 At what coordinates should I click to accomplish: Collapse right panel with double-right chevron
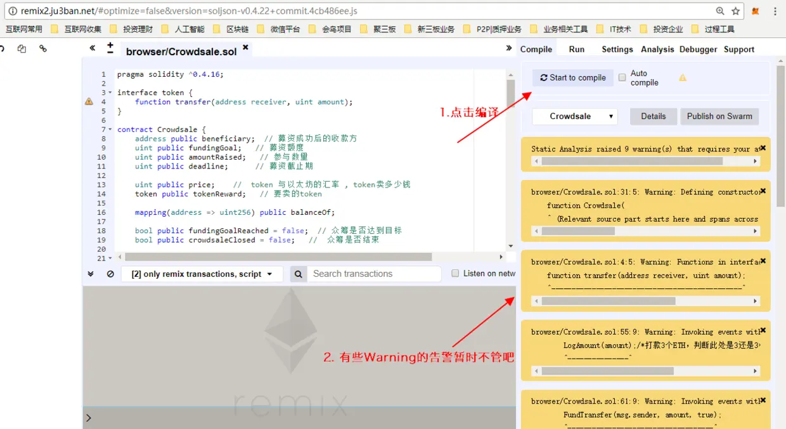(x=509, y=48)
